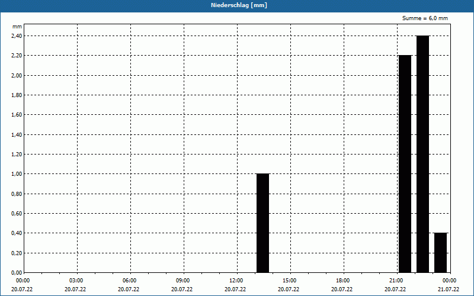Click the 0,60 y-axis label
The width and height of the screenshot is (474, 296).
(17, 214)
